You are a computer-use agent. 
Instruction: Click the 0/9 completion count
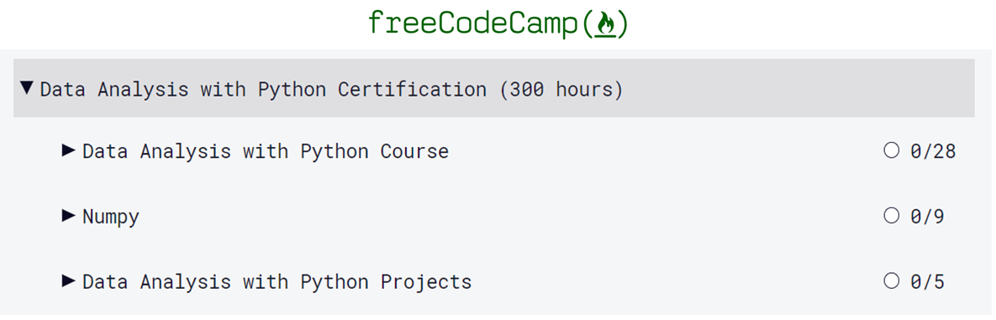click(927, 218)
